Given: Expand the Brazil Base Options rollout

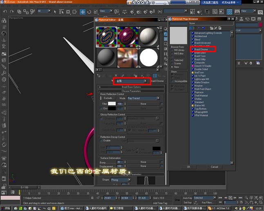Looking at the screenshot, I should pos(131,87).
